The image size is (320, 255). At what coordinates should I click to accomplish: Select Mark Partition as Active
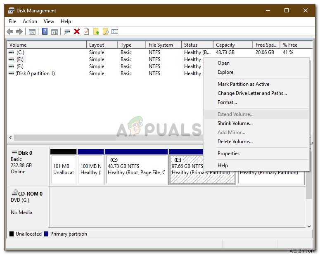click(x=256, y=84)
